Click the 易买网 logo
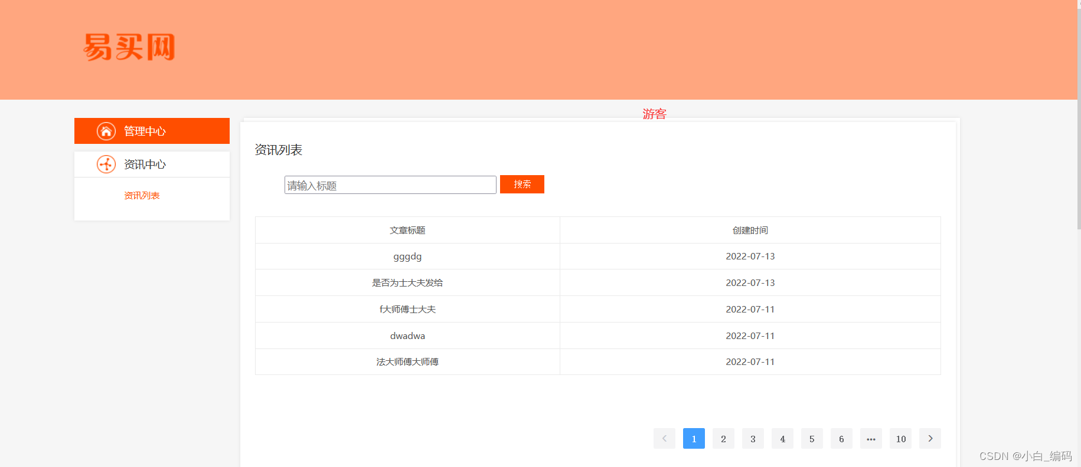The width and height of the screenshot is (1081, 467). tap(129, 47)
